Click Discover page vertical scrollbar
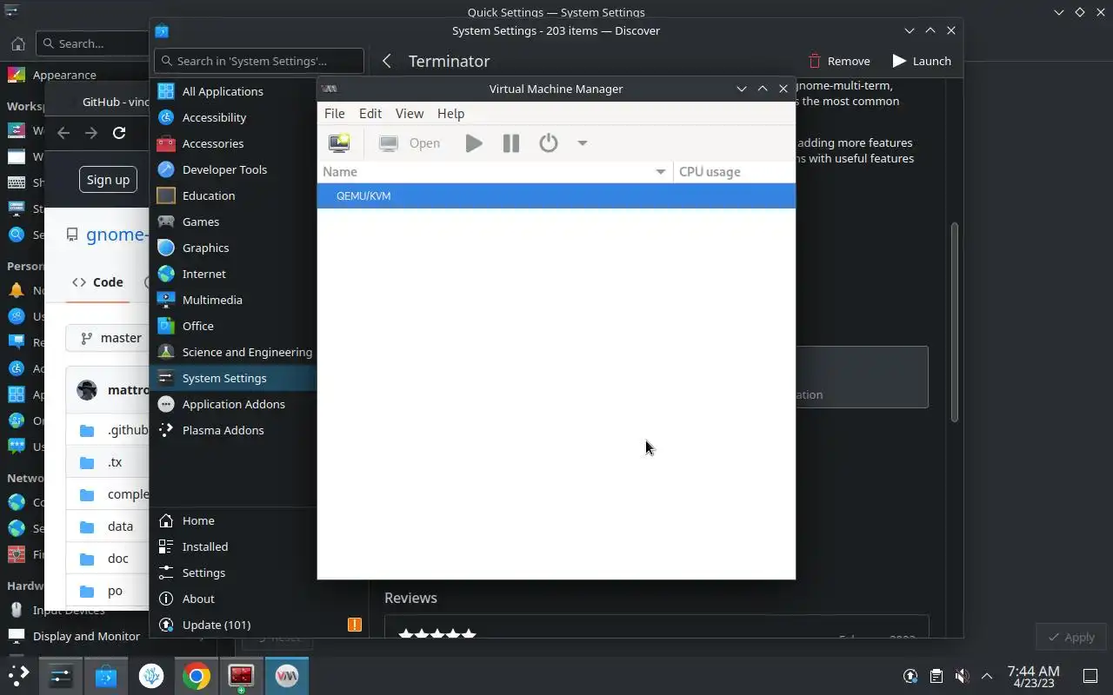This screenshot has width=1113, height=695. pyautogui.click(x=954, y=322)
